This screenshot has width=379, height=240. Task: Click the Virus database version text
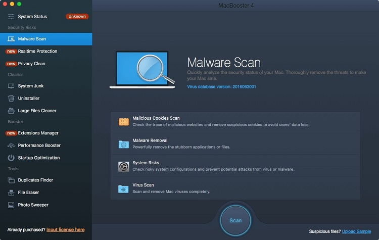pyautogui.click(x=221, y=87)
